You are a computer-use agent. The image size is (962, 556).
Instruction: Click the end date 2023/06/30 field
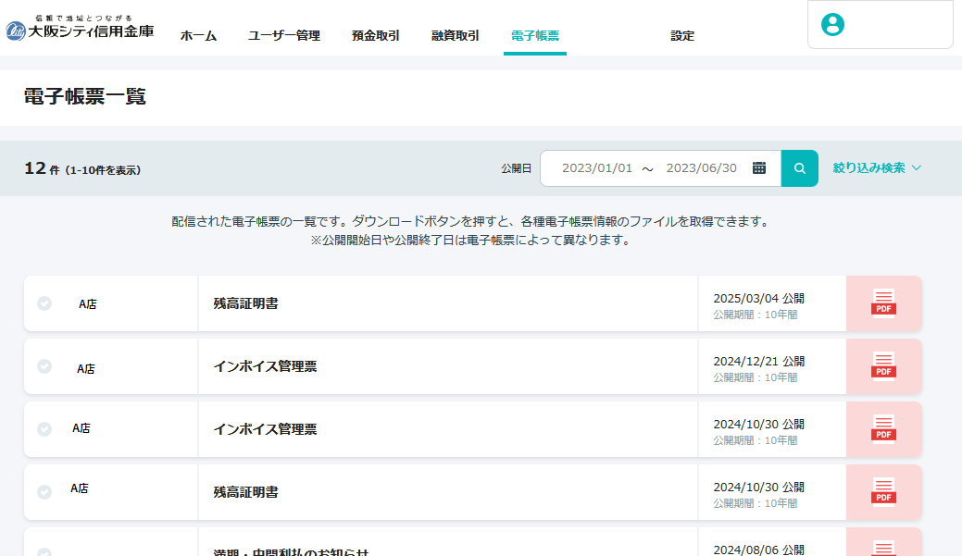(701, 168)
